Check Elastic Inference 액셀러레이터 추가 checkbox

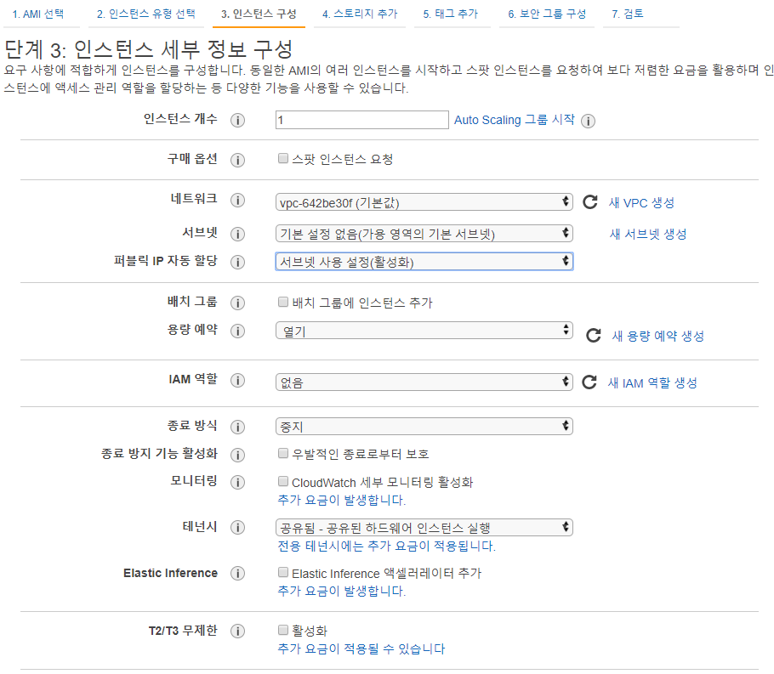pos(283,572)
